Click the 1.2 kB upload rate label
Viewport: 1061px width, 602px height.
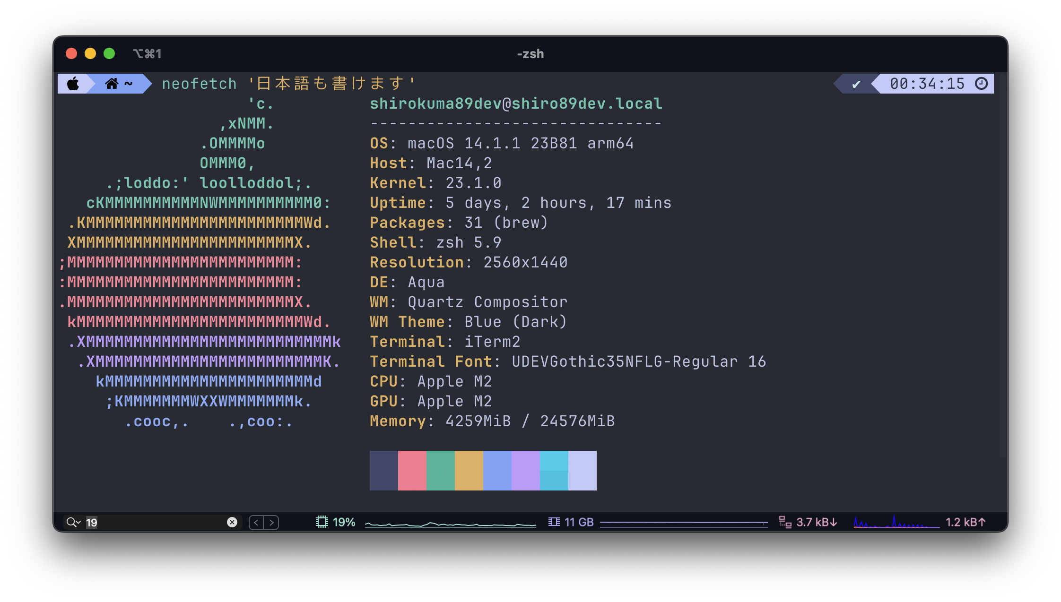(x=965, y=522)
